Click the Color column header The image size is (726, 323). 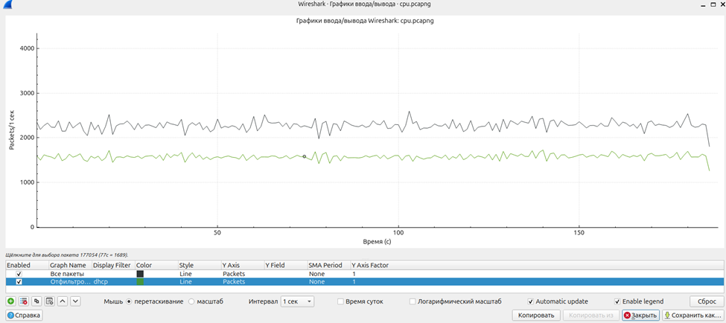pyautogui.click(x=156, y=265)
